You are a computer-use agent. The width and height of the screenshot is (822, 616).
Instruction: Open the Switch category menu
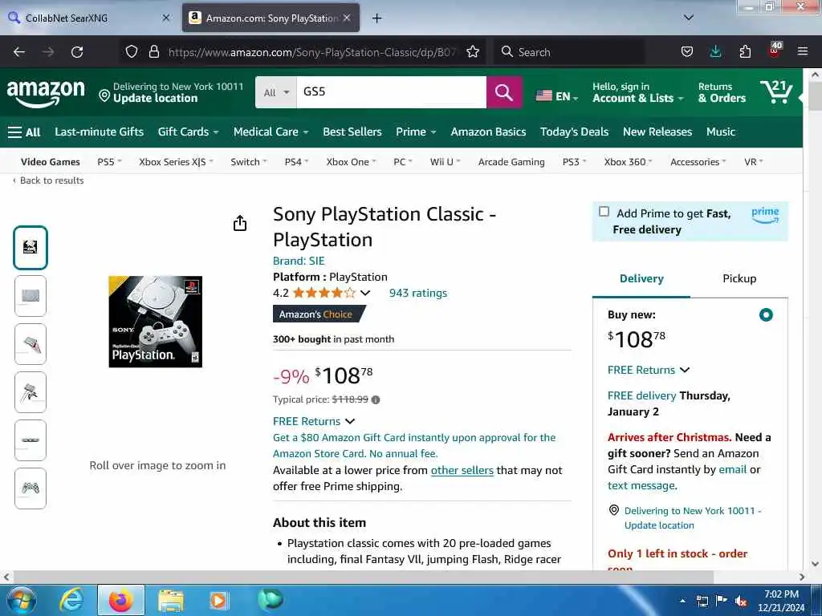tap(249, 162)
